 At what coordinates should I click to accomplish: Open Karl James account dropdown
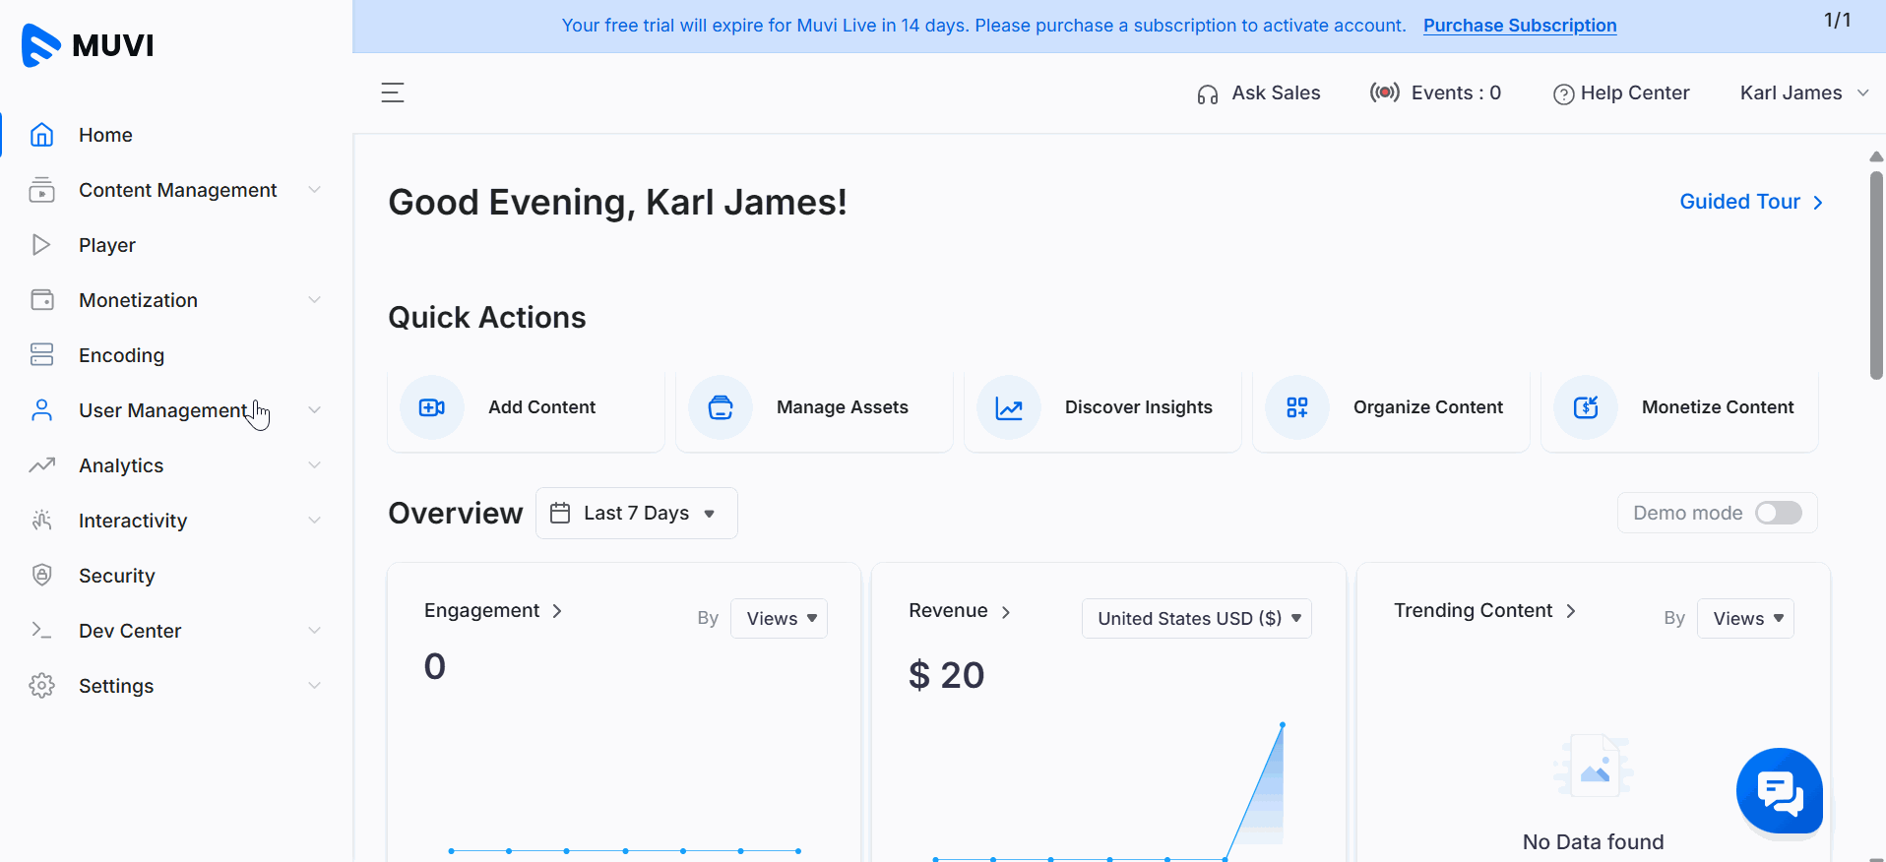point(1804,92)
